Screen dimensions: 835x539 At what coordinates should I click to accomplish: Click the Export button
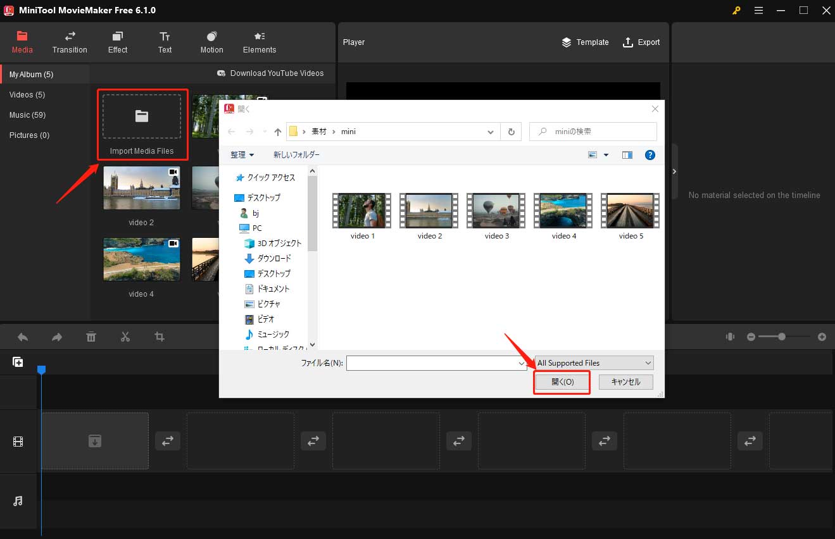coord(641,42)
